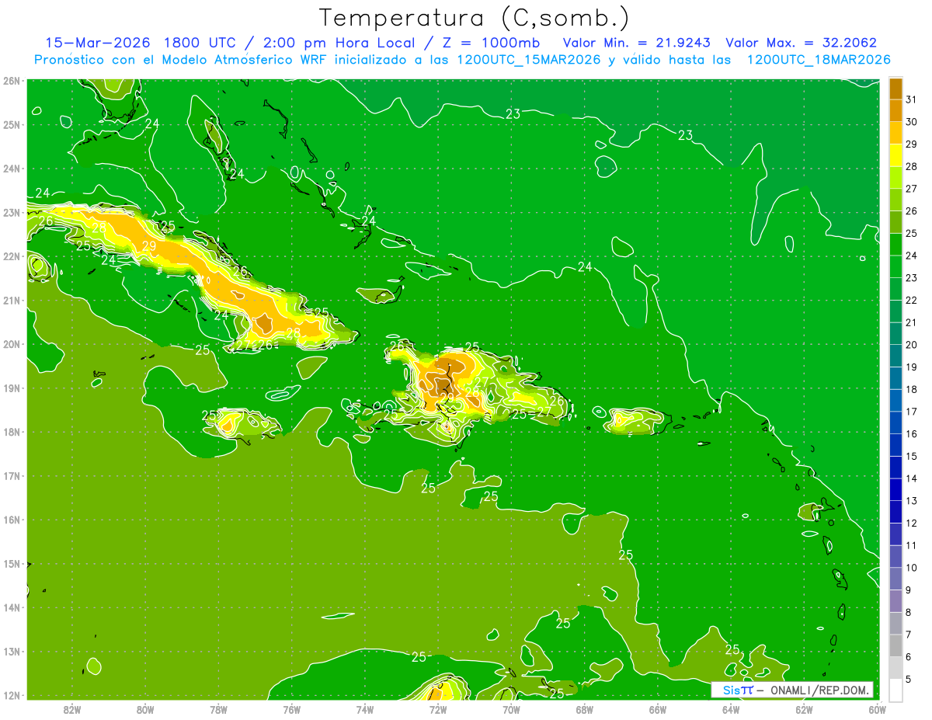Click the '29' contour label over Cuba
This screenshot has width=932, height=720.
pos(149,246)
